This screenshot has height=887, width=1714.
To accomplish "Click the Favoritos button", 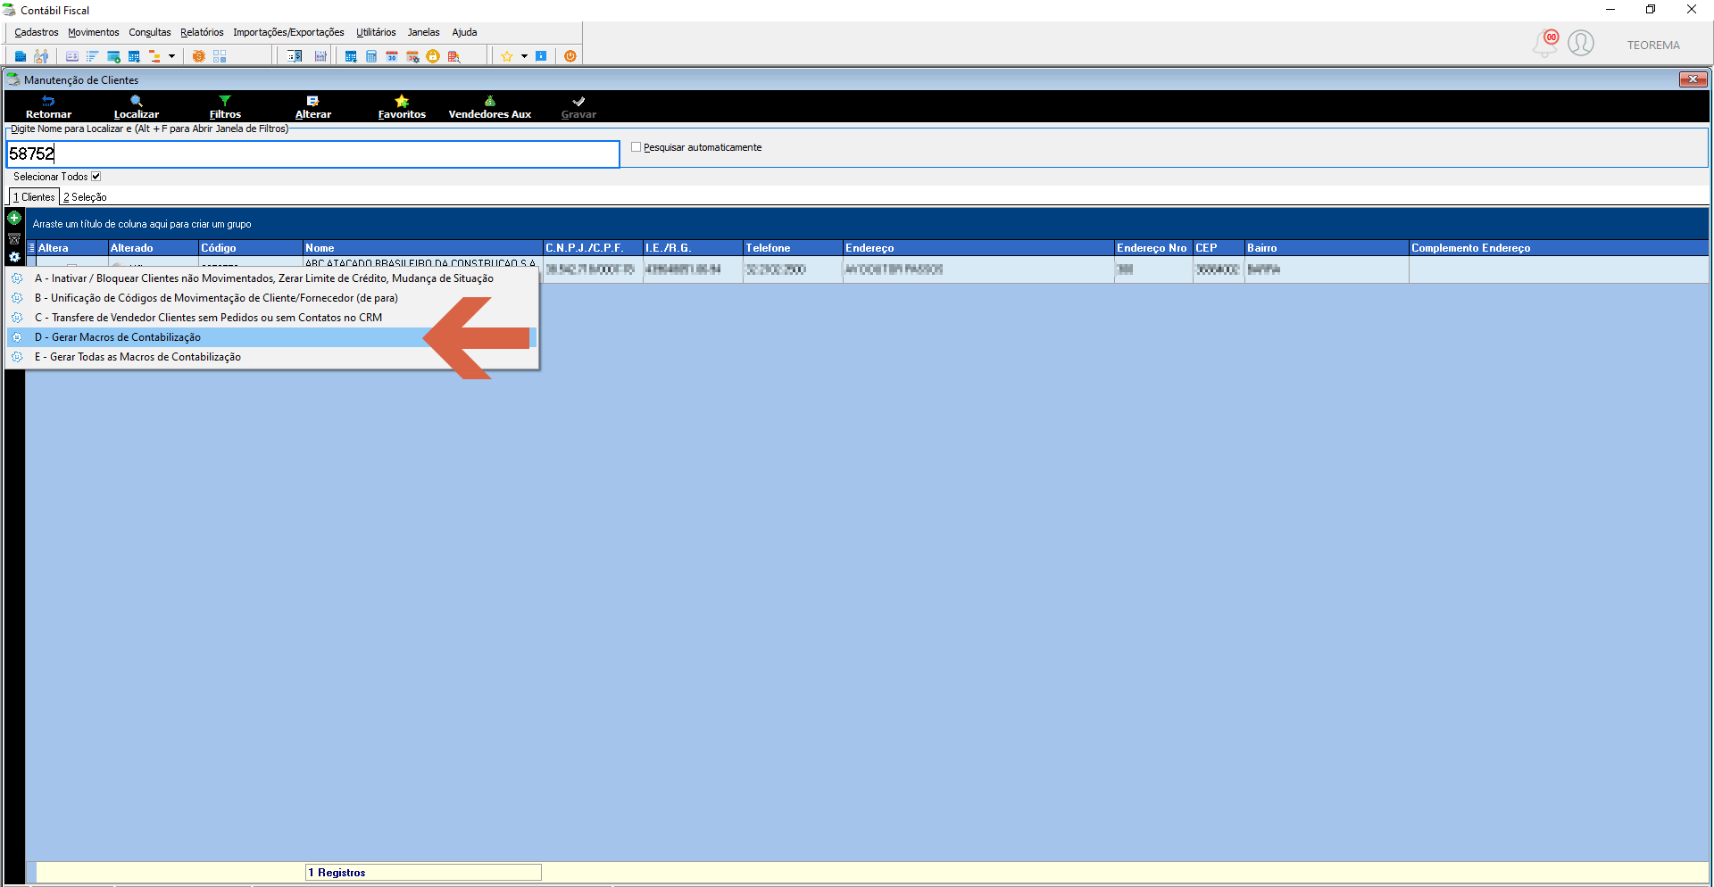I will pos(402,107).
